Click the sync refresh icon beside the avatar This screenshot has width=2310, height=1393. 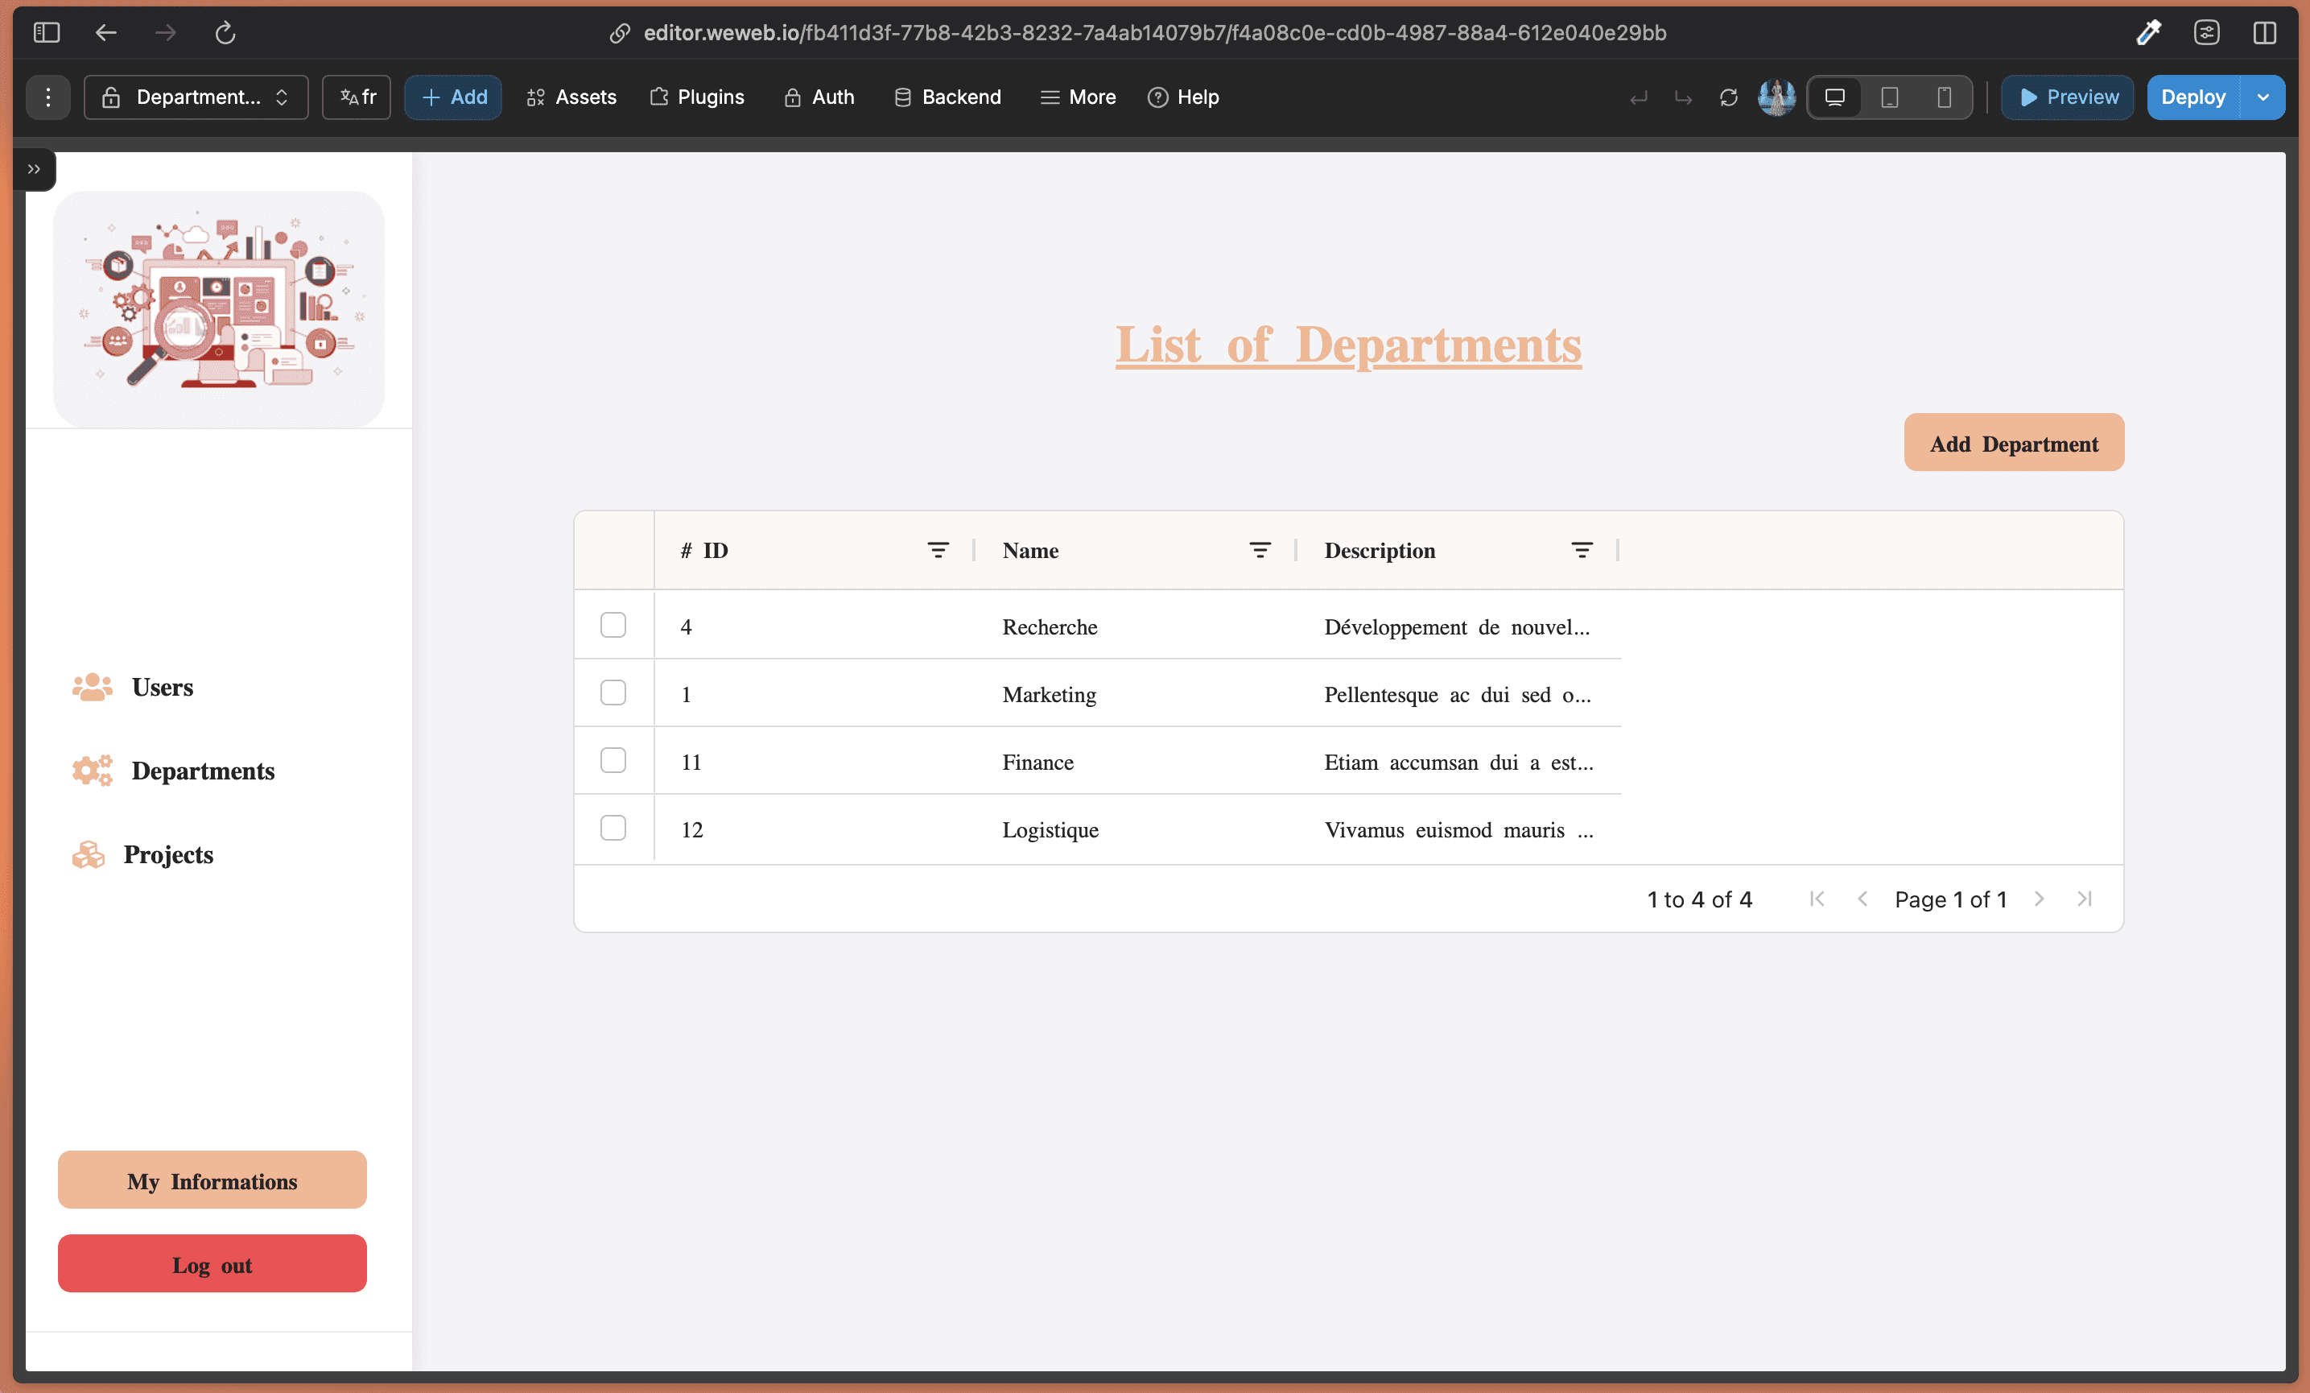1729,97
